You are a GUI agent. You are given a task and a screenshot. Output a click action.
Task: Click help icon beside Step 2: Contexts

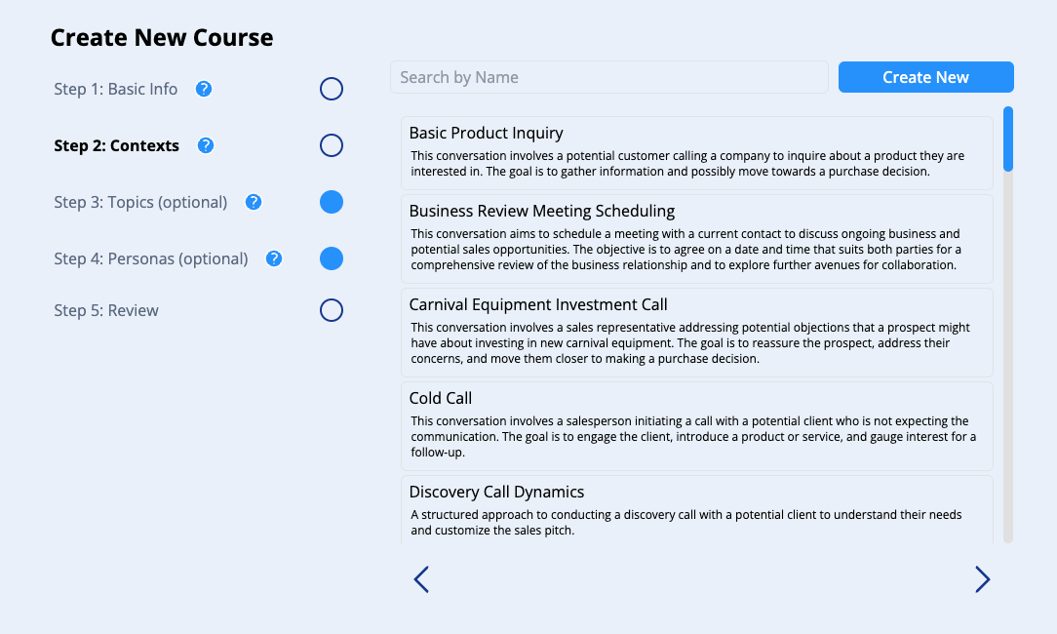click(206, 145)
